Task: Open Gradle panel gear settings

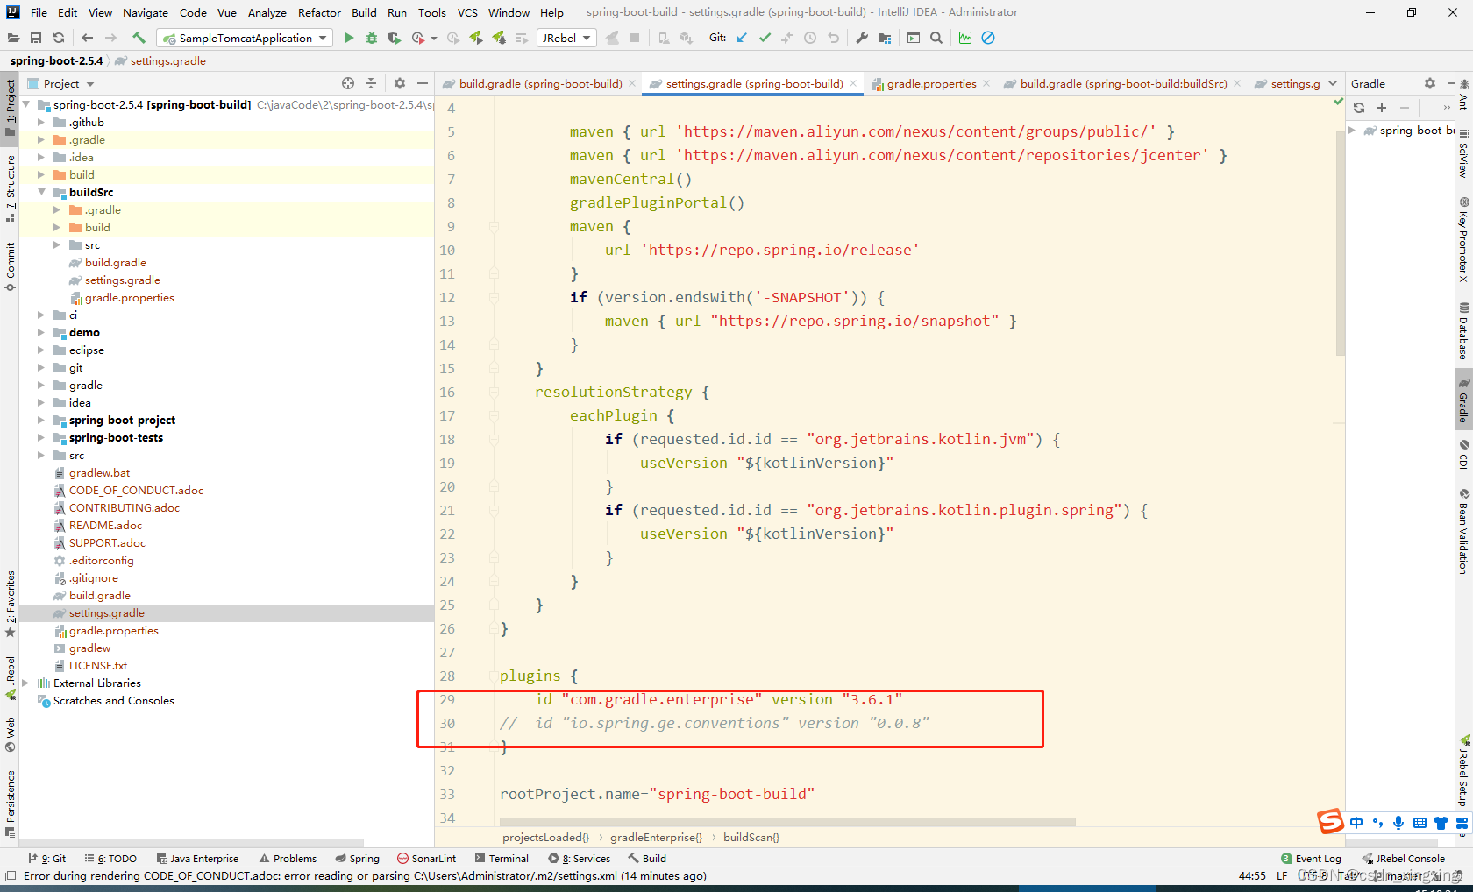Action: (1430, 83)
